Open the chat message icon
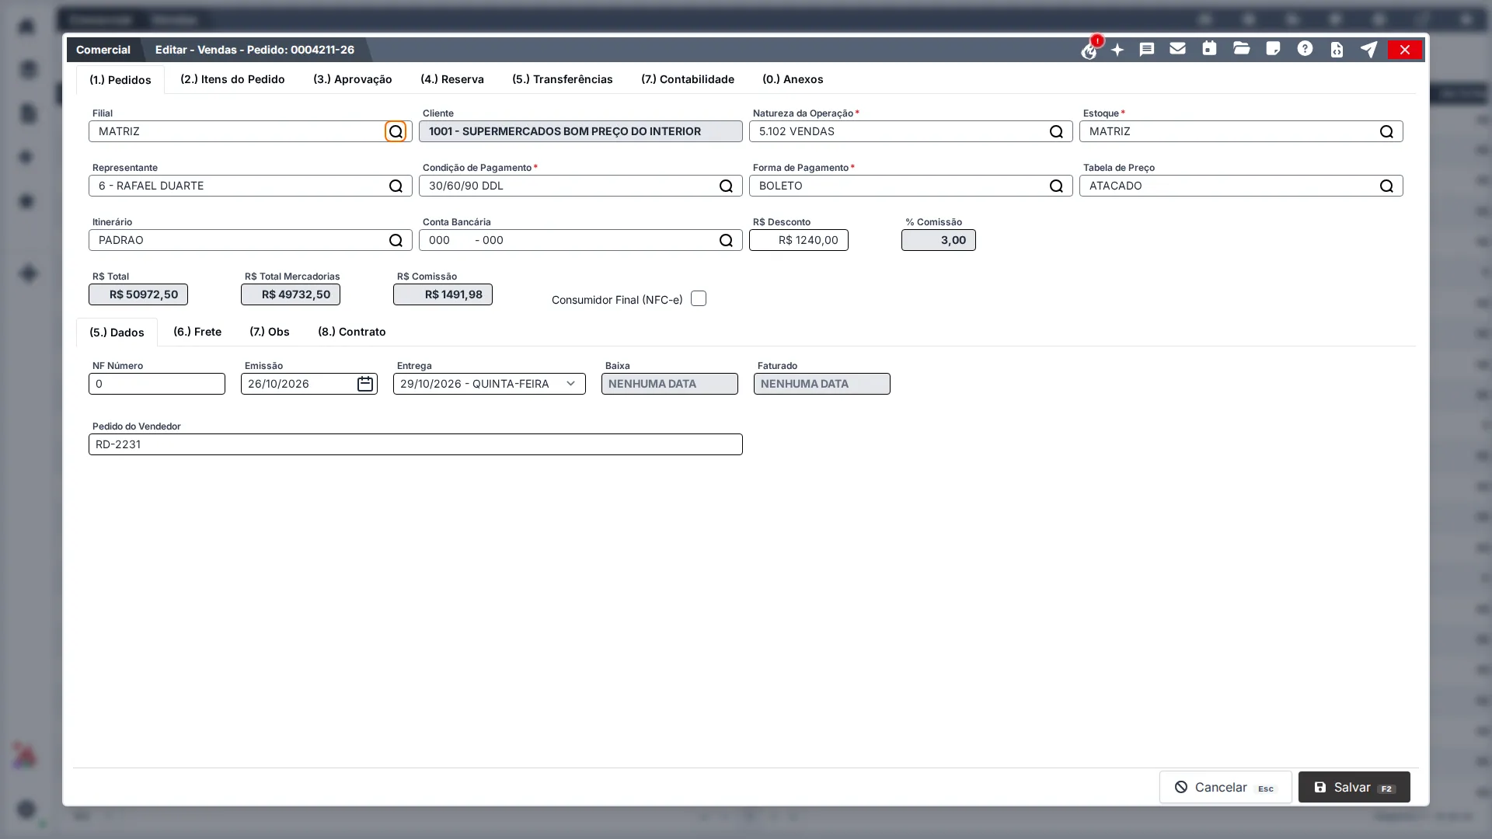This screenshot has height=839, width=1492. click(x=1147, y=50)
